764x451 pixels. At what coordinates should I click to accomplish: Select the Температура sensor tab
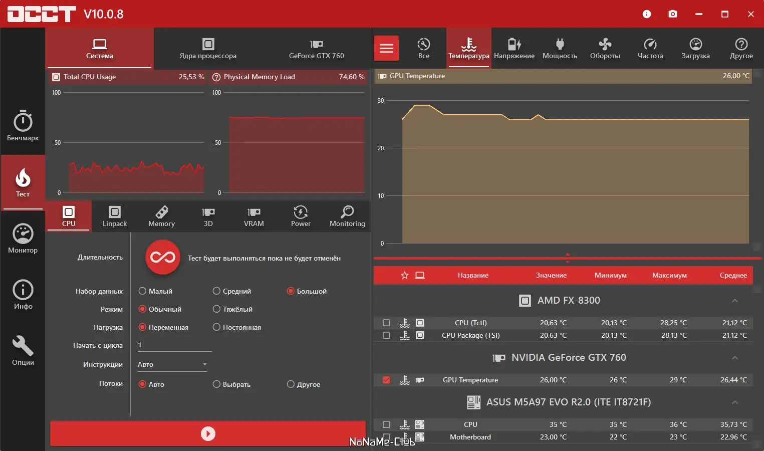click(x=469, y=48)
